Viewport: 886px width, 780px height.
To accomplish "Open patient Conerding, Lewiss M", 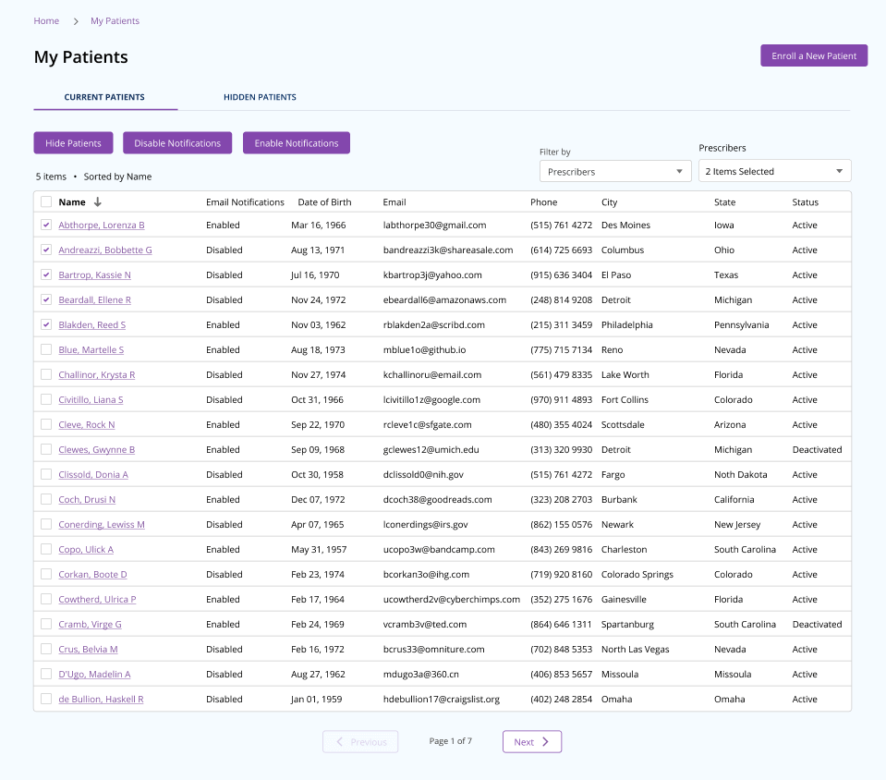I will [102, 524].
